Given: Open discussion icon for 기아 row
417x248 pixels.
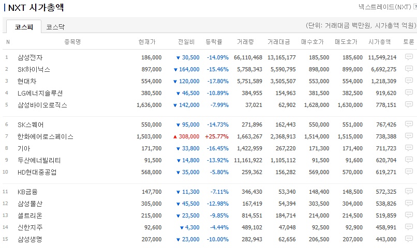Looking at the screenshot, I should tap(409, 148).
